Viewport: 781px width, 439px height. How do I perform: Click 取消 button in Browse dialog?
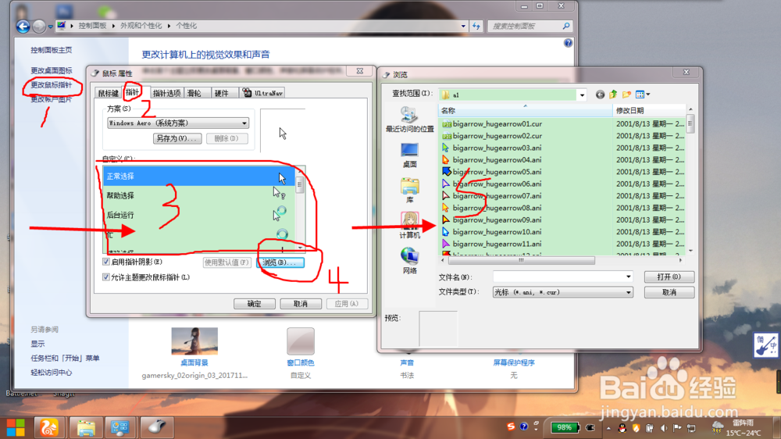669,292
